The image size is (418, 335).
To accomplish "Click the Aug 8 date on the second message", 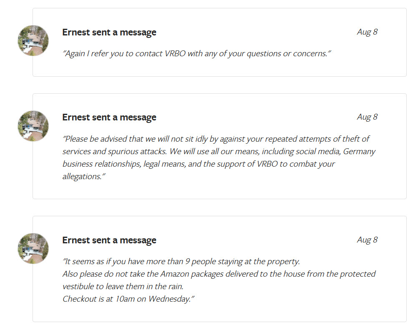I will [367, 117].
